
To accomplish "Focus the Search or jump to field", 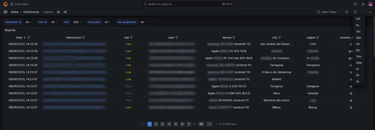I will click(x=188, y=4).
